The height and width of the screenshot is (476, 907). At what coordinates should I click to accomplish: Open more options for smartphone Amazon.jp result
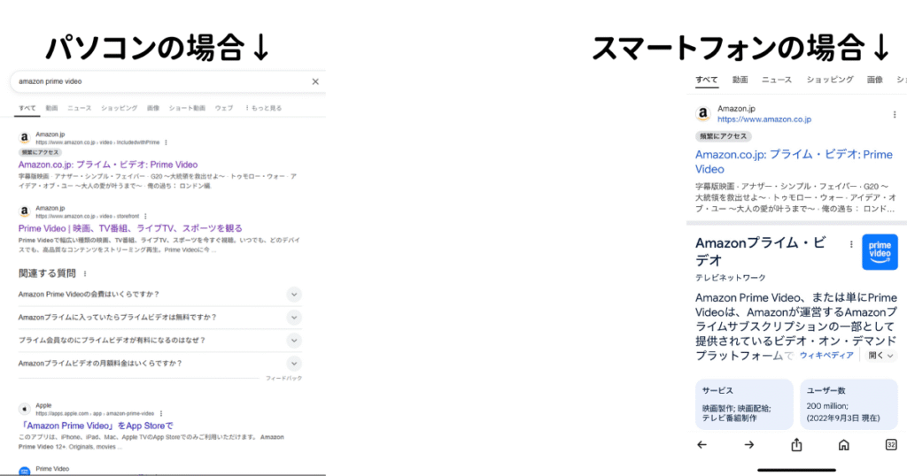(x=895, y=114)
